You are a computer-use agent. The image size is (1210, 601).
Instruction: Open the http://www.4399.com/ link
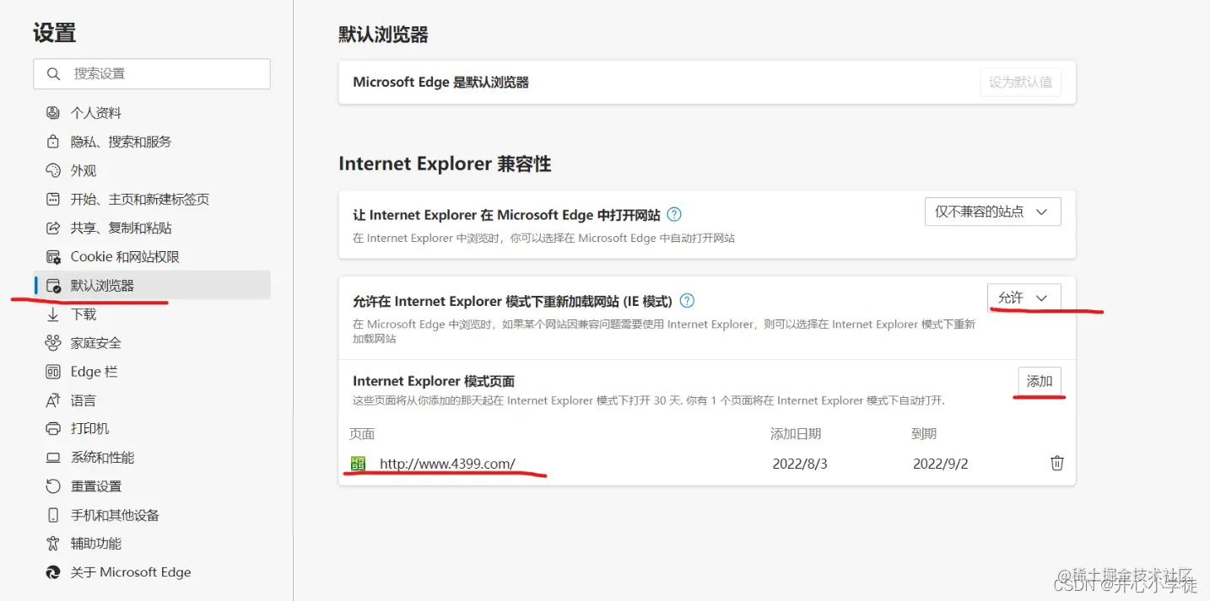tap(447, 463)
